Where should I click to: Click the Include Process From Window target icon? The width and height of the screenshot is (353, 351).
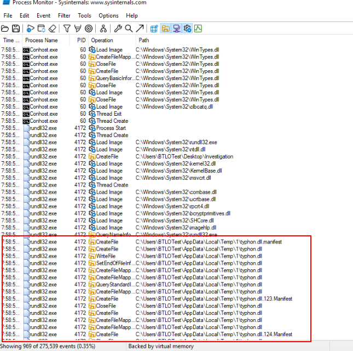pos(89,29)
